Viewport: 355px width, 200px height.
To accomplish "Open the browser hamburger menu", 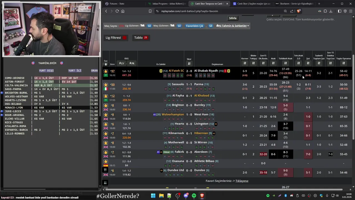I will 350,11.
